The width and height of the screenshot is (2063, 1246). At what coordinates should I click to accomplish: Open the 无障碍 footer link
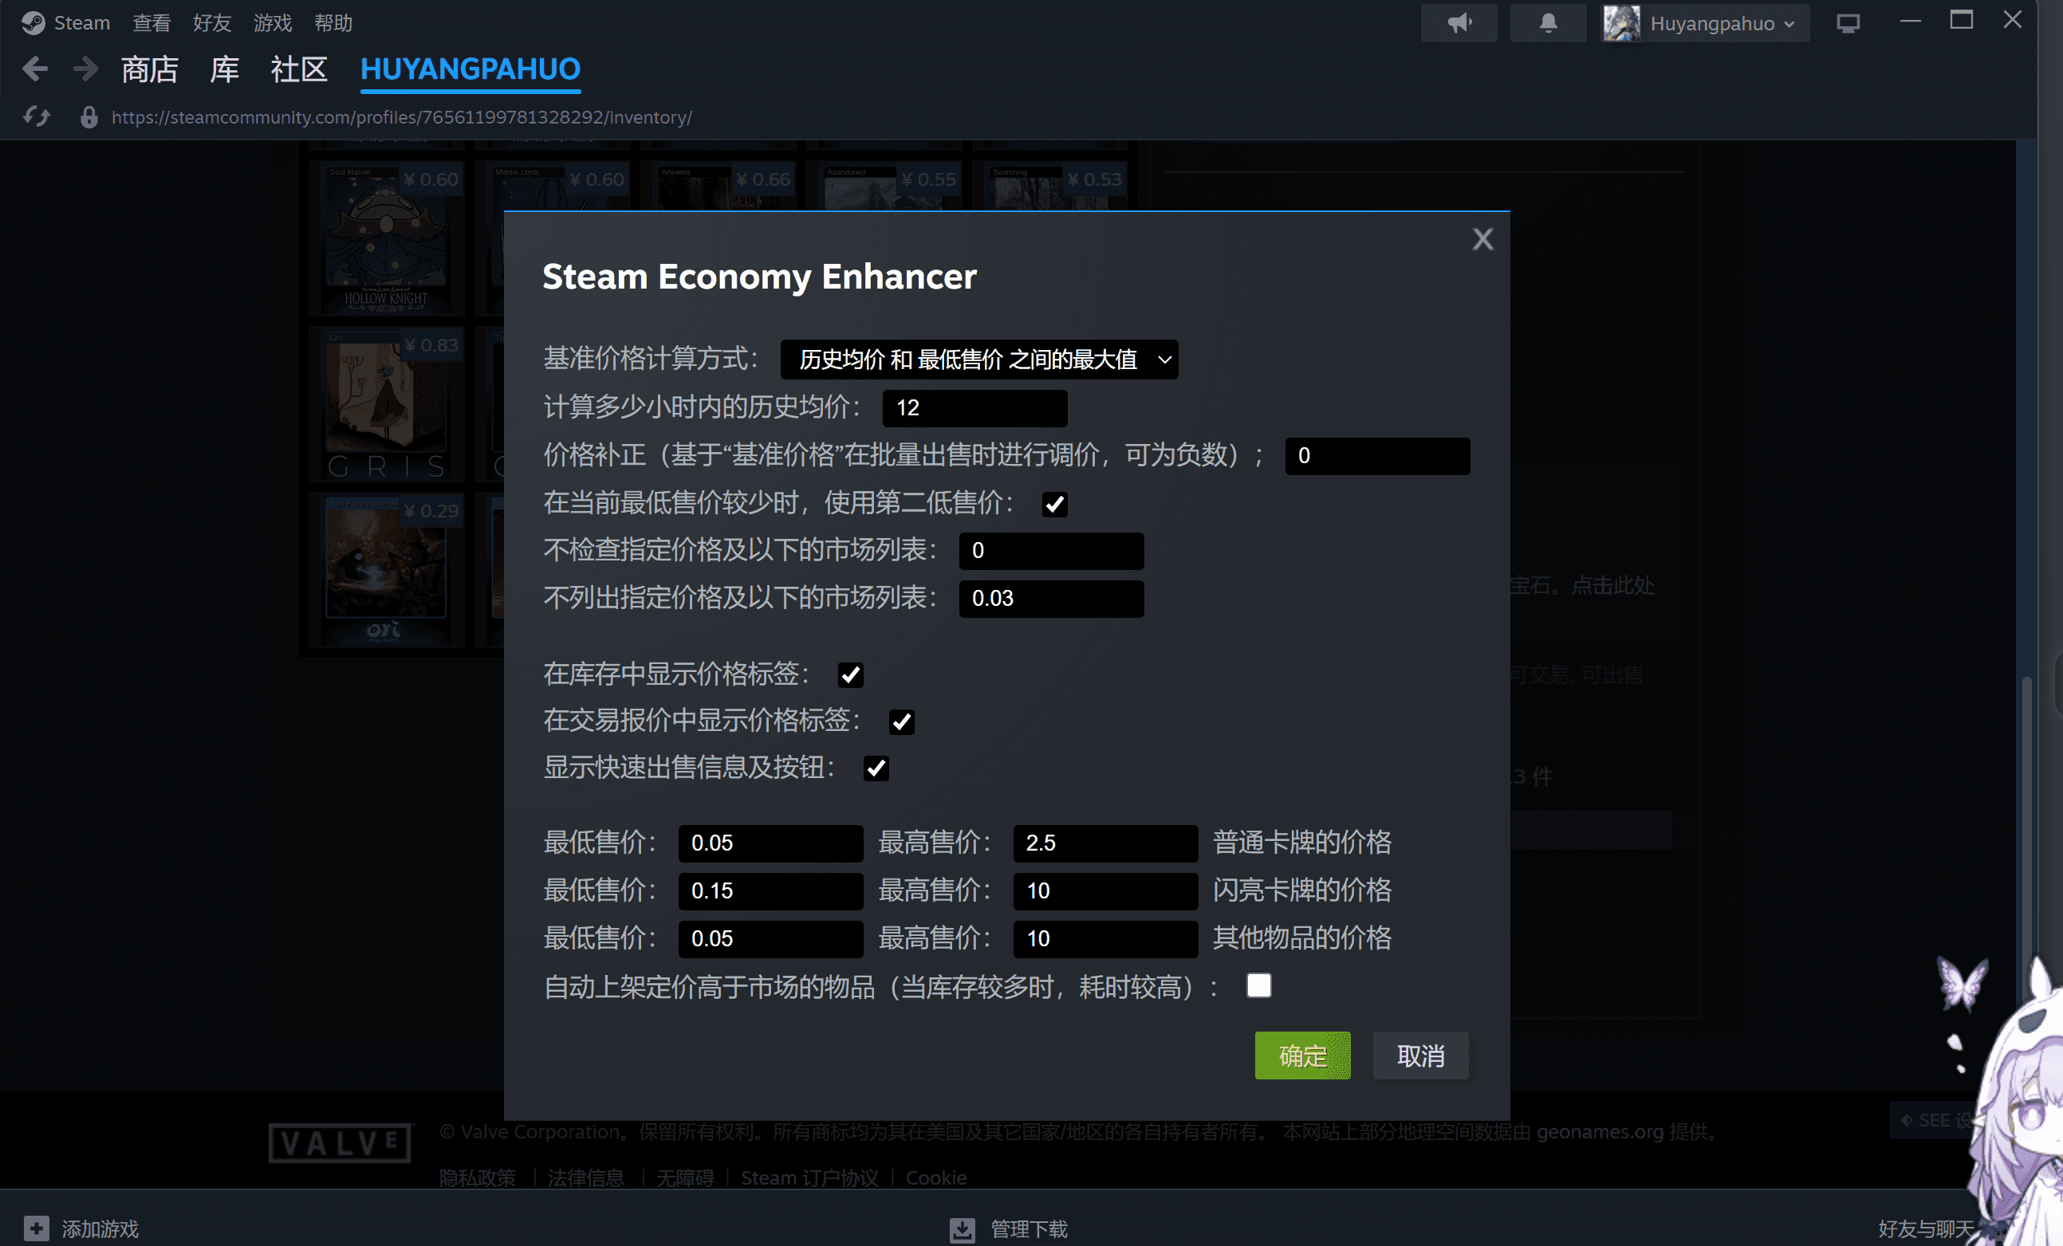click(685, 1177)
